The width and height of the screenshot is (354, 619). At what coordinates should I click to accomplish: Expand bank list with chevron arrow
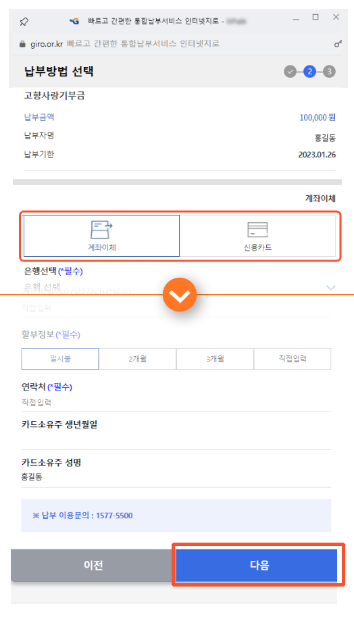[x=331, y=287]
